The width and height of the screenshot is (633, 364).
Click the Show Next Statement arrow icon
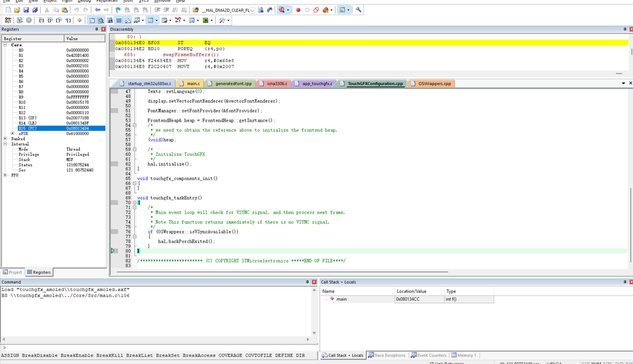tap(79, 20)
